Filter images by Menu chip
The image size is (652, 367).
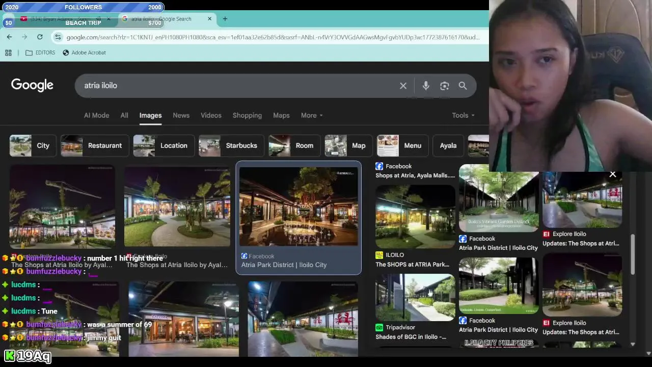402,145
